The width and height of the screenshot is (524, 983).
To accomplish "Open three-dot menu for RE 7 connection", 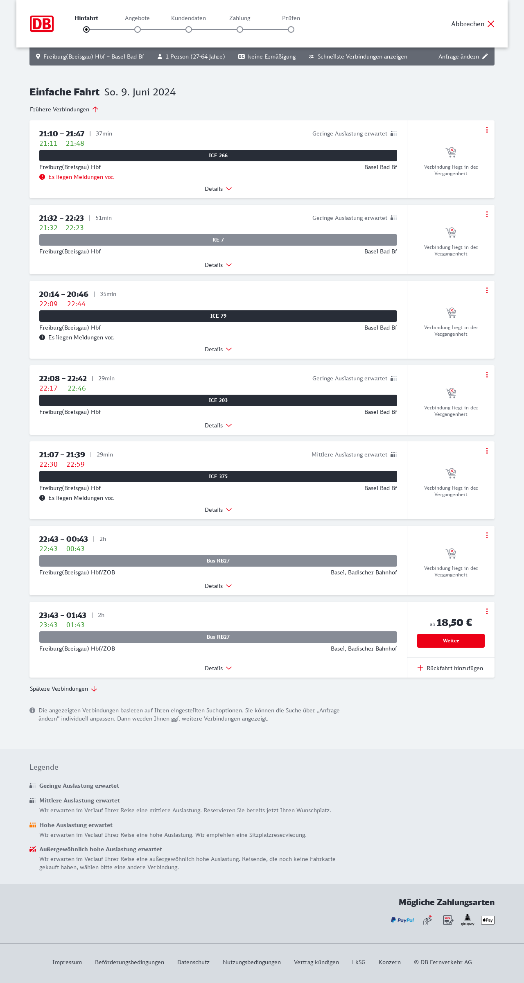I will click(x=487, y=214).
